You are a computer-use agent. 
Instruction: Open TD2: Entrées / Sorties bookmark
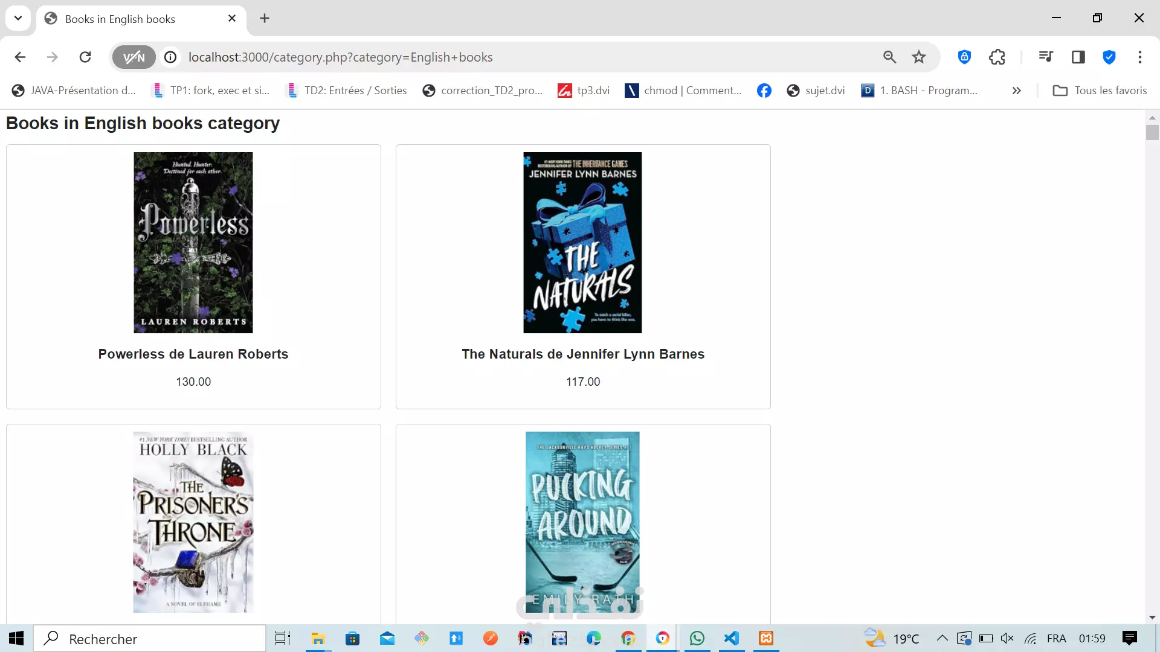[347, 91]
